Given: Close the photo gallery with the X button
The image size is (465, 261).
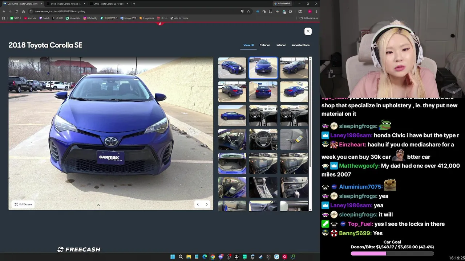Looking at the screenshot, I should pos(308,31).
